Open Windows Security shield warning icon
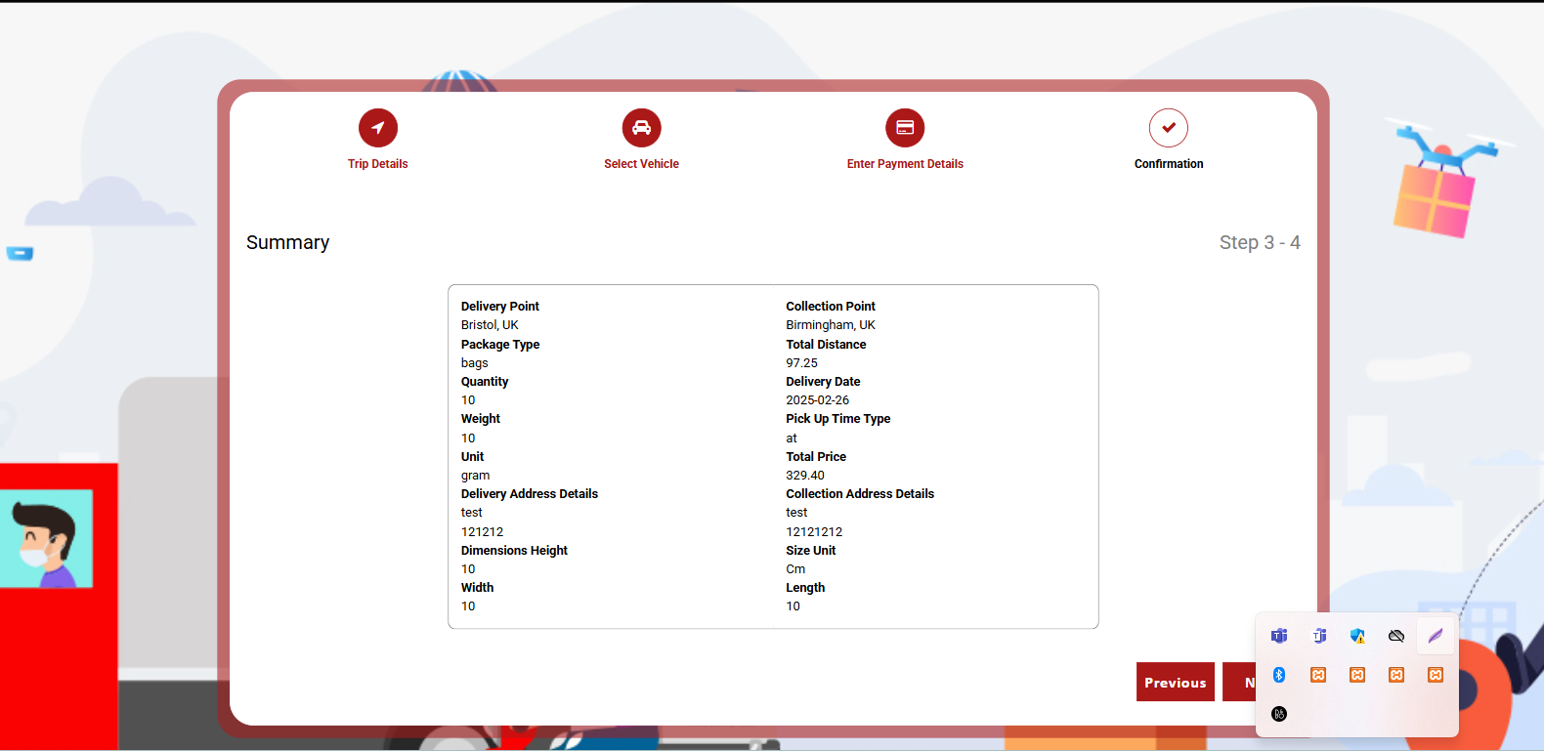The image size is (1544, 751). click(x=1357, y=636)
